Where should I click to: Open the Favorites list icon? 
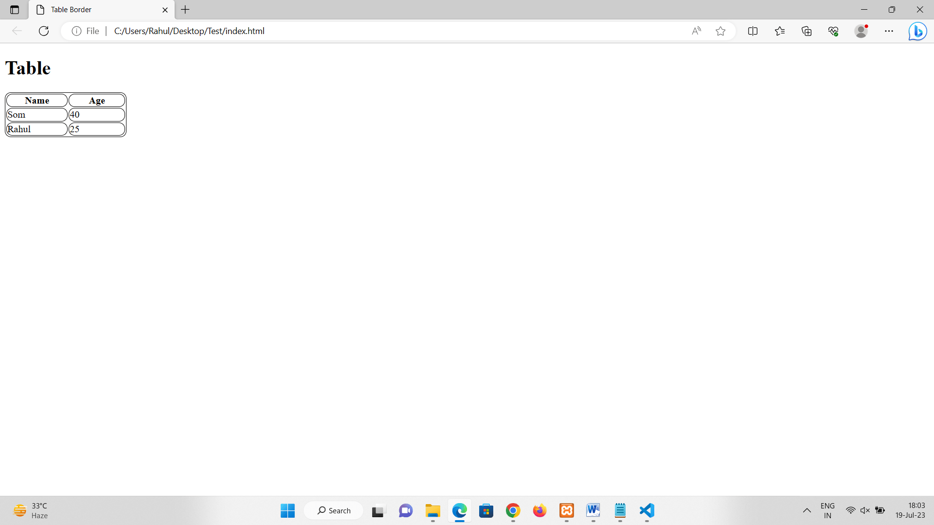coord(780,31)
